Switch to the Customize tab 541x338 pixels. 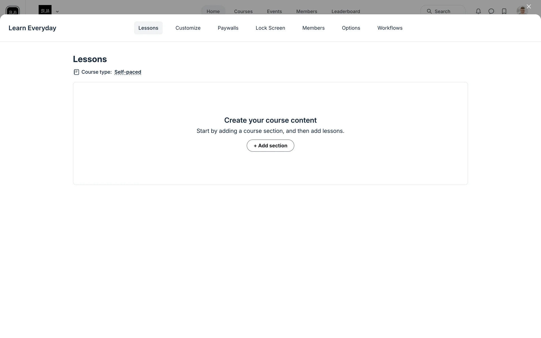point(188,28)
